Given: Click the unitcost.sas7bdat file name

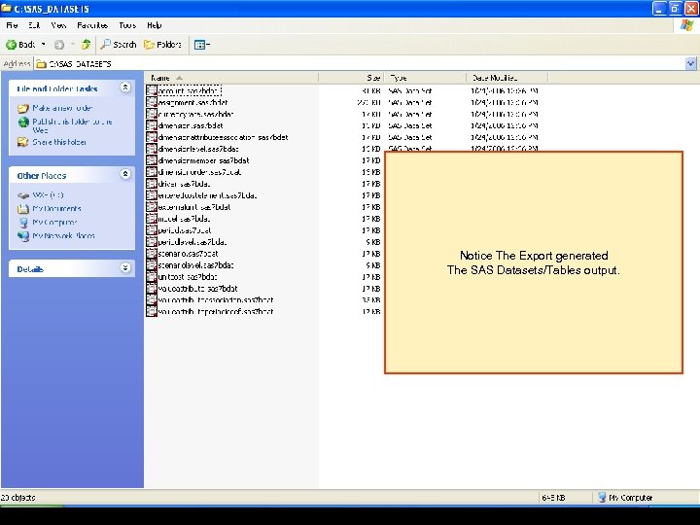Looking at the screenshot, I should pos(188,277).
